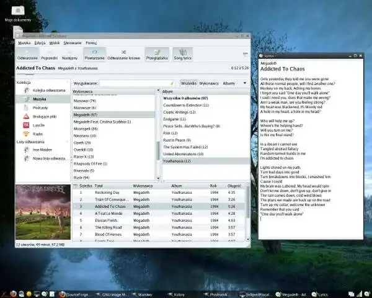The image size is (372, 298).
Task: Sort tracks by the Ścieżka column
Action: (x=86, y=186)
